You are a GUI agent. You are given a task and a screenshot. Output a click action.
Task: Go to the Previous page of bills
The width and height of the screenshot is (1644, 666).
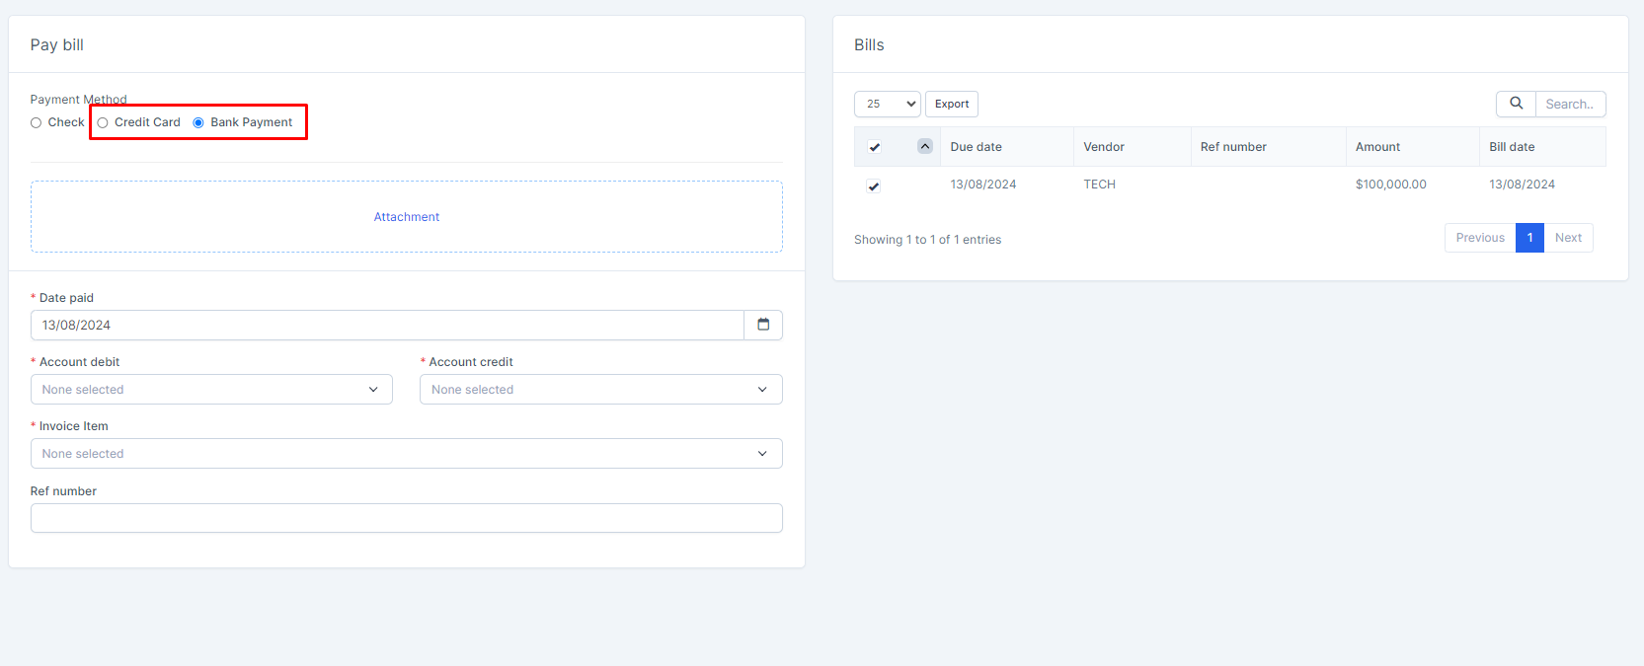[1479, 238]
